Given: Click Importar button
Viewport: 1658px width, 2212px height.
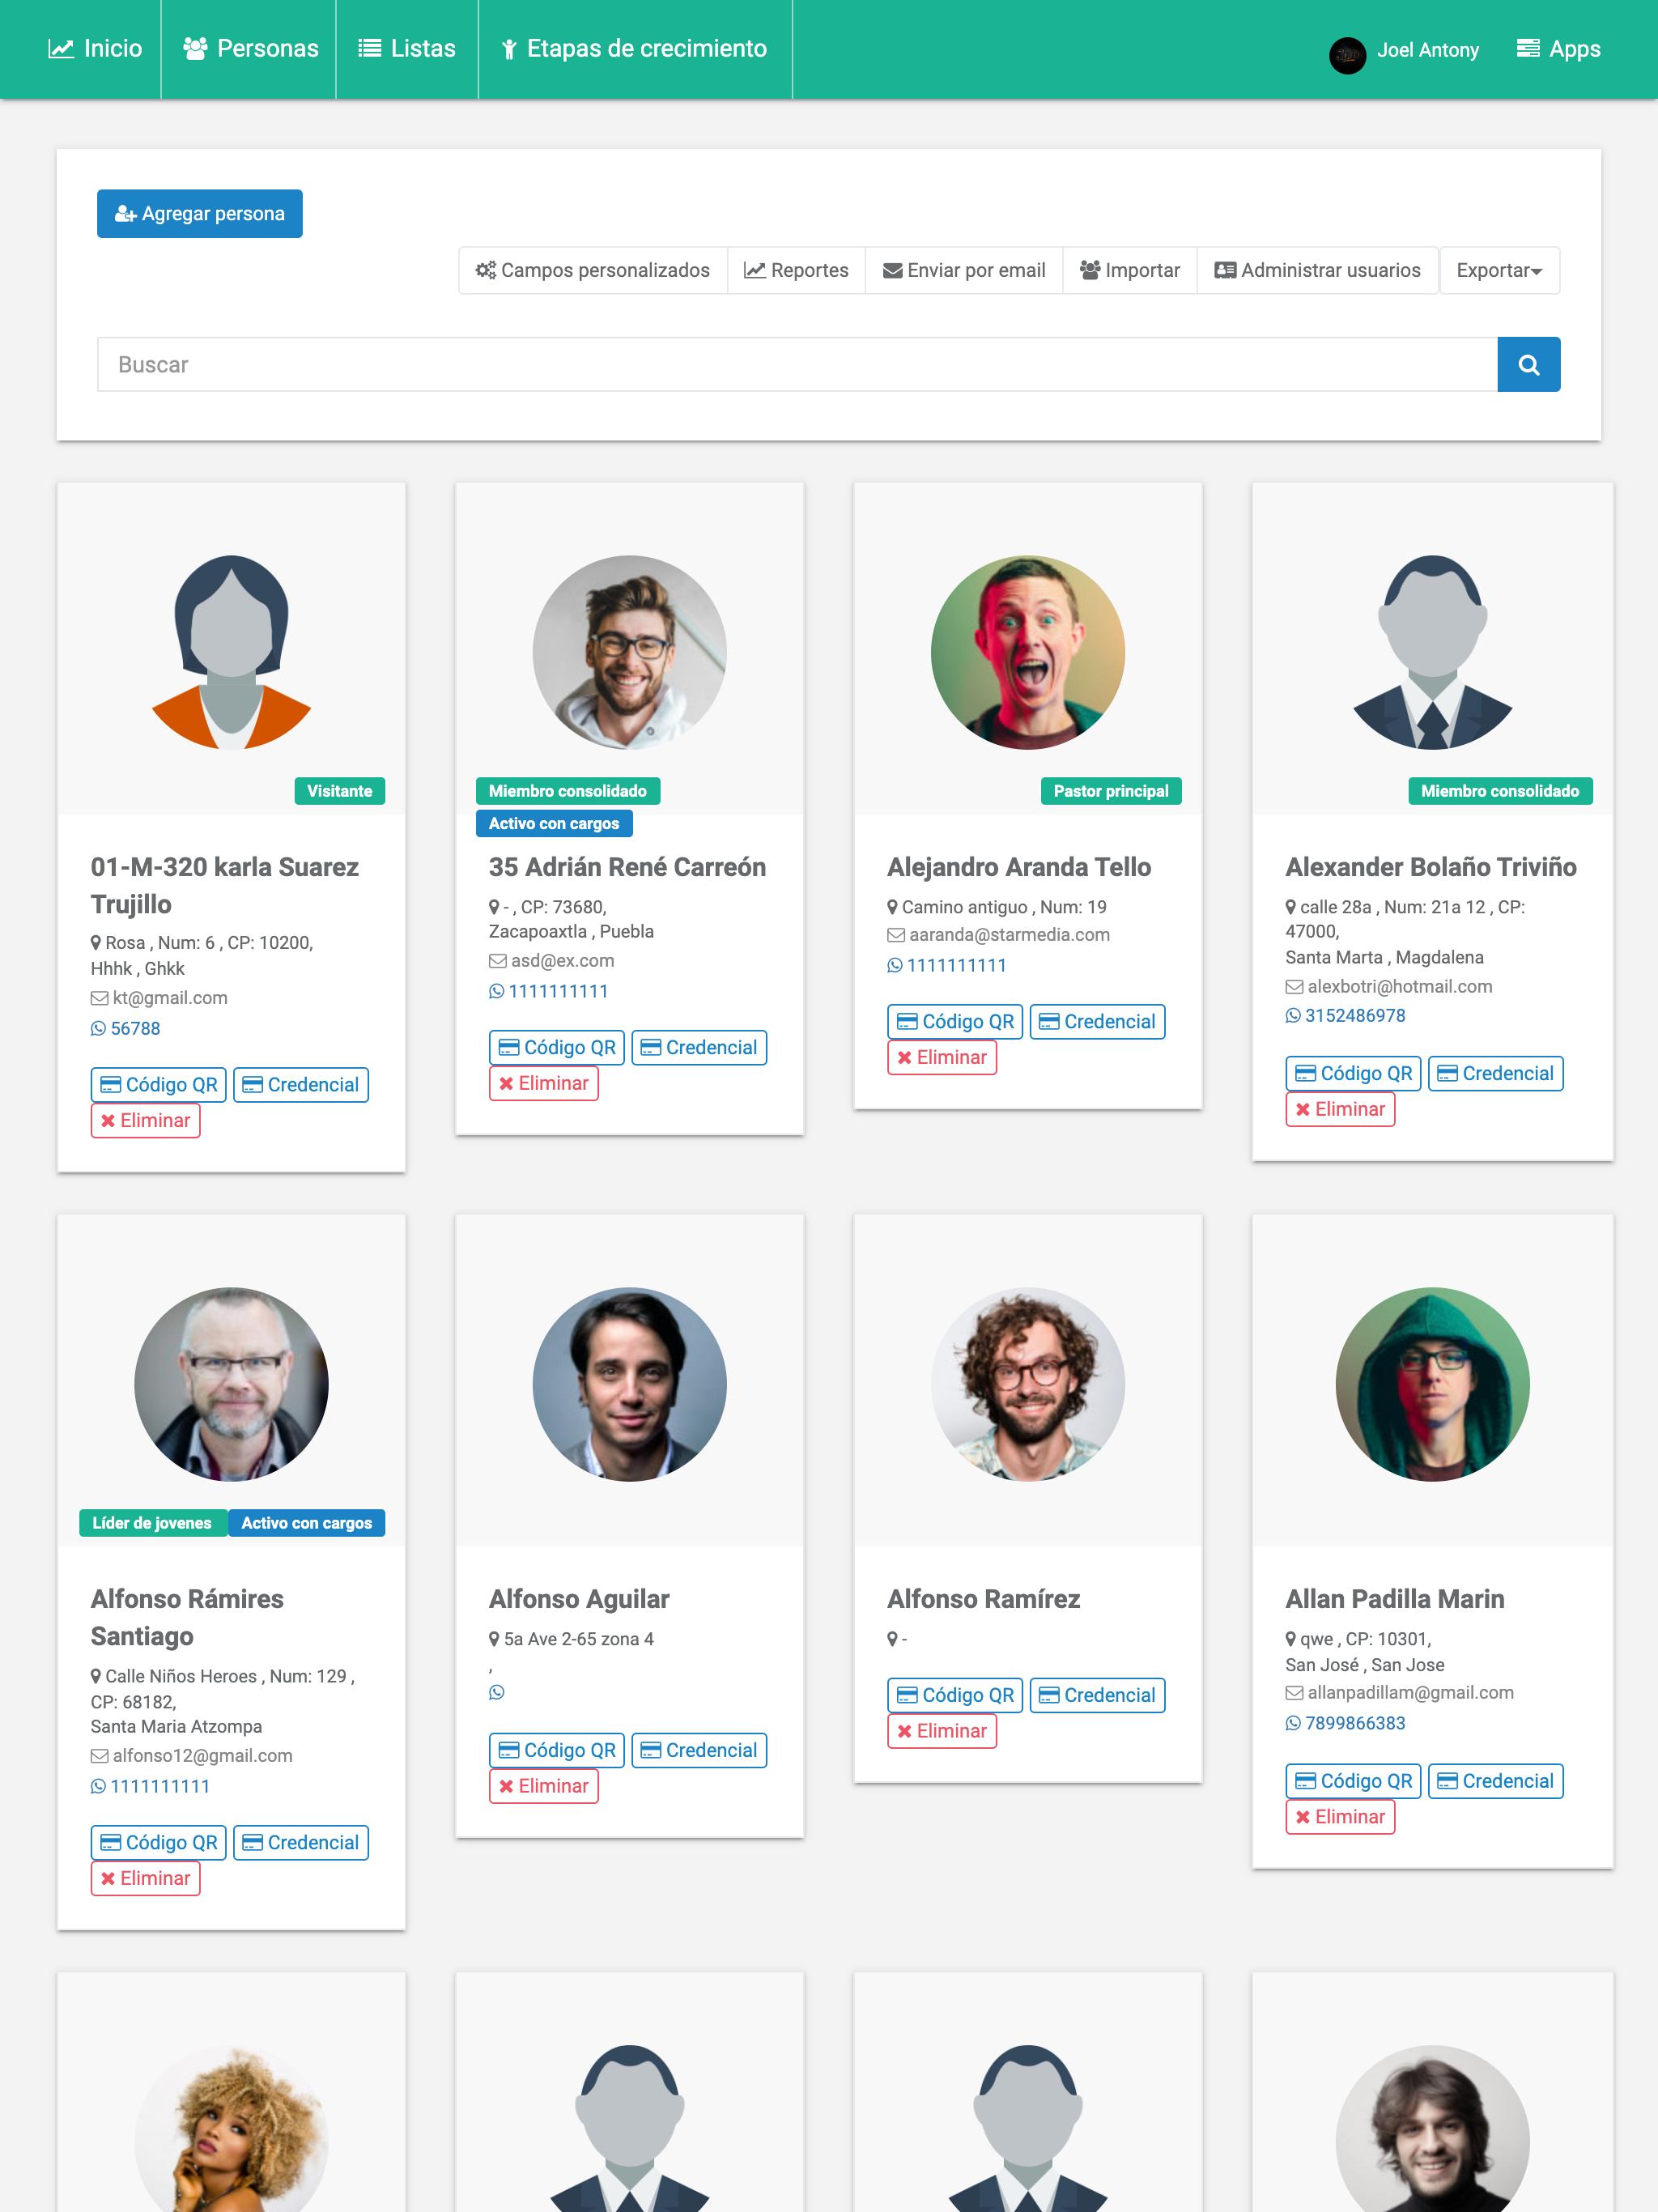Looking at the screenshot, I should point(1130,270).
